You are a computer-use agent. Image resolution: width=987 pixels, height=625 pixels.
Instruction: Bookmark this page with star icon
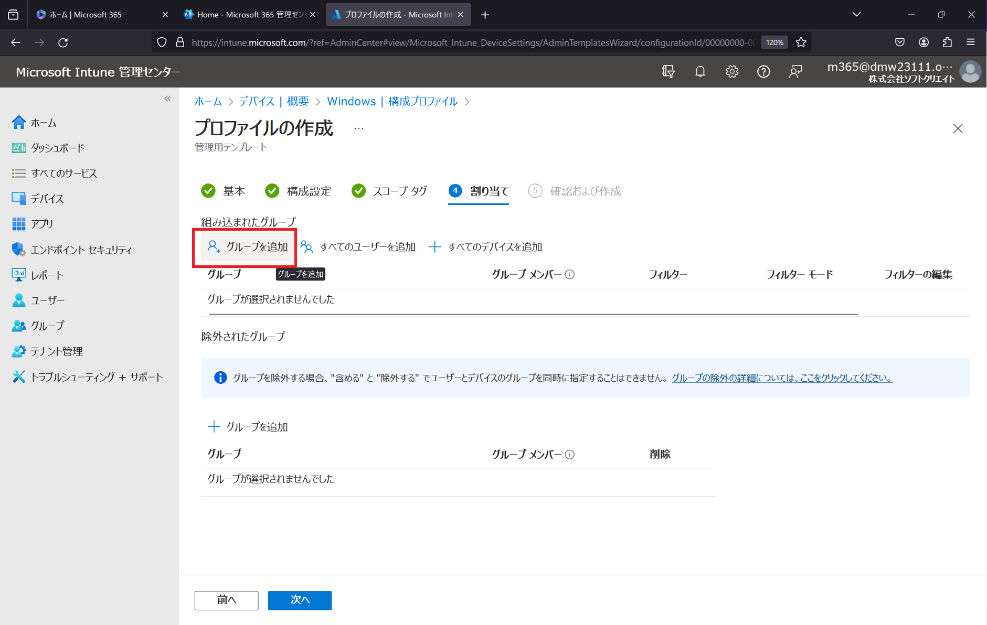(x=801, y=42)
